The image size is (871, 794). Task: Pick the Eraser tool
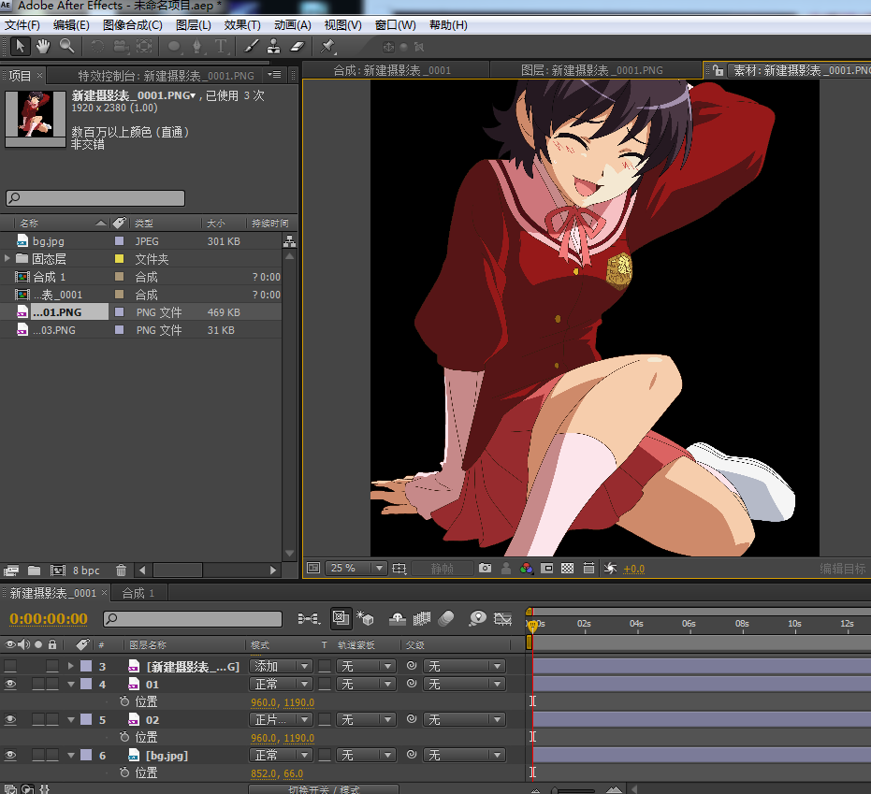(x=298, y=46)
